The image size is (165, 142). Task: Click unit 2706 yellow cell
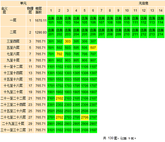[84, 117]
